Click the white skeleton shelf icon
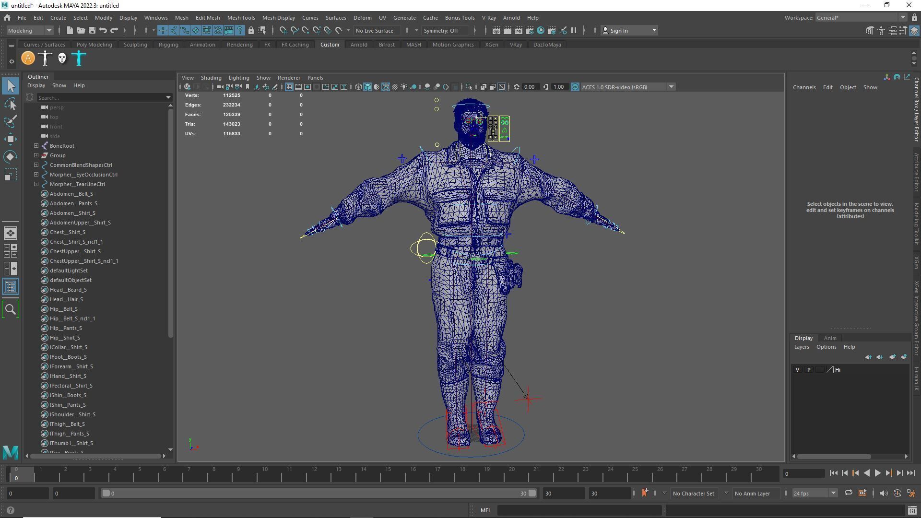The height and width of the screenshot is (518, 921). [x=45, y=59]
